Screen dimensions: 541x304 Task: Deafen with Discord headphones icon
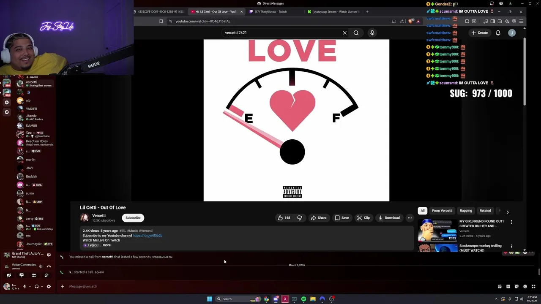click(x=37, y=287)
